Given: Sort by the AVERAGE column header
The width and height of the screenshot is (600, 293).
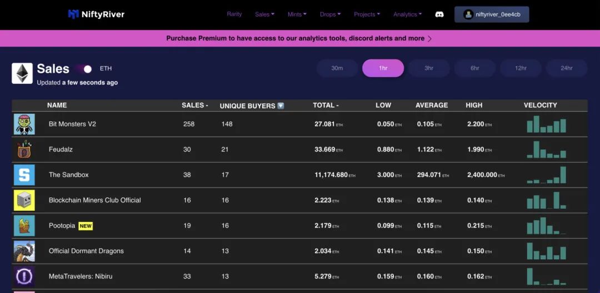Looking at the screenshot, I should 432,105.
